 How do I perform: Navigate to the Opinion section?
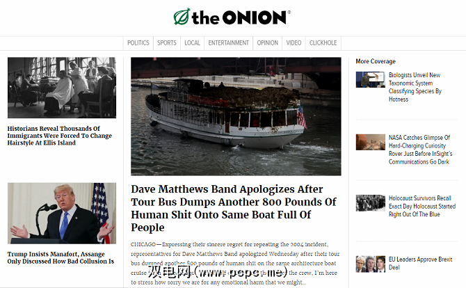pos(268,43)
